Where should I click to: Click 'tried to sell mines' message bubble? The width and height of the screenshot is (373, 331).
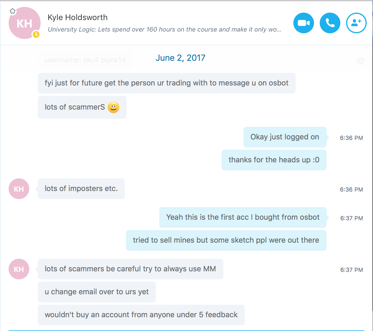pyautogui.click(x=226, y=240)
